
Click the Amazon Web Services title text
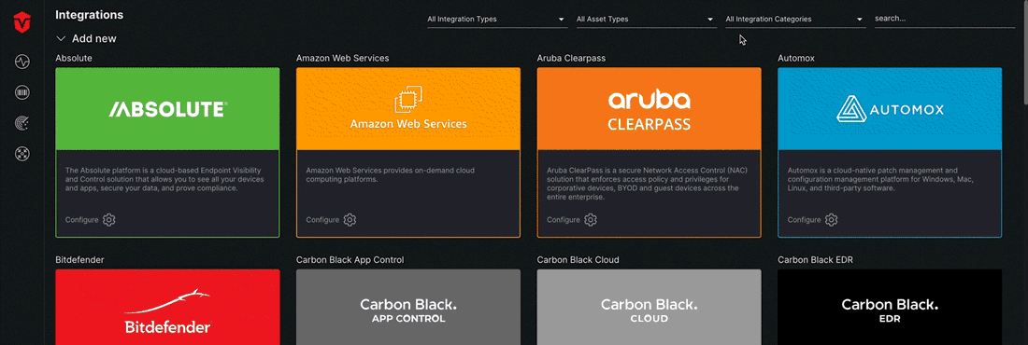(342, 58)
